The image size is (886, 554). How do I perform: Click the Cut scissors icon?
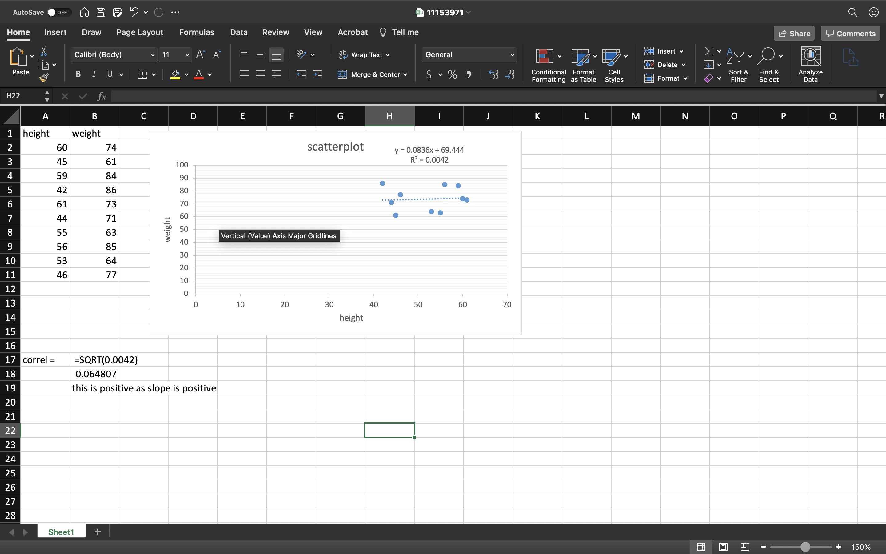click(x=44, y=51)
